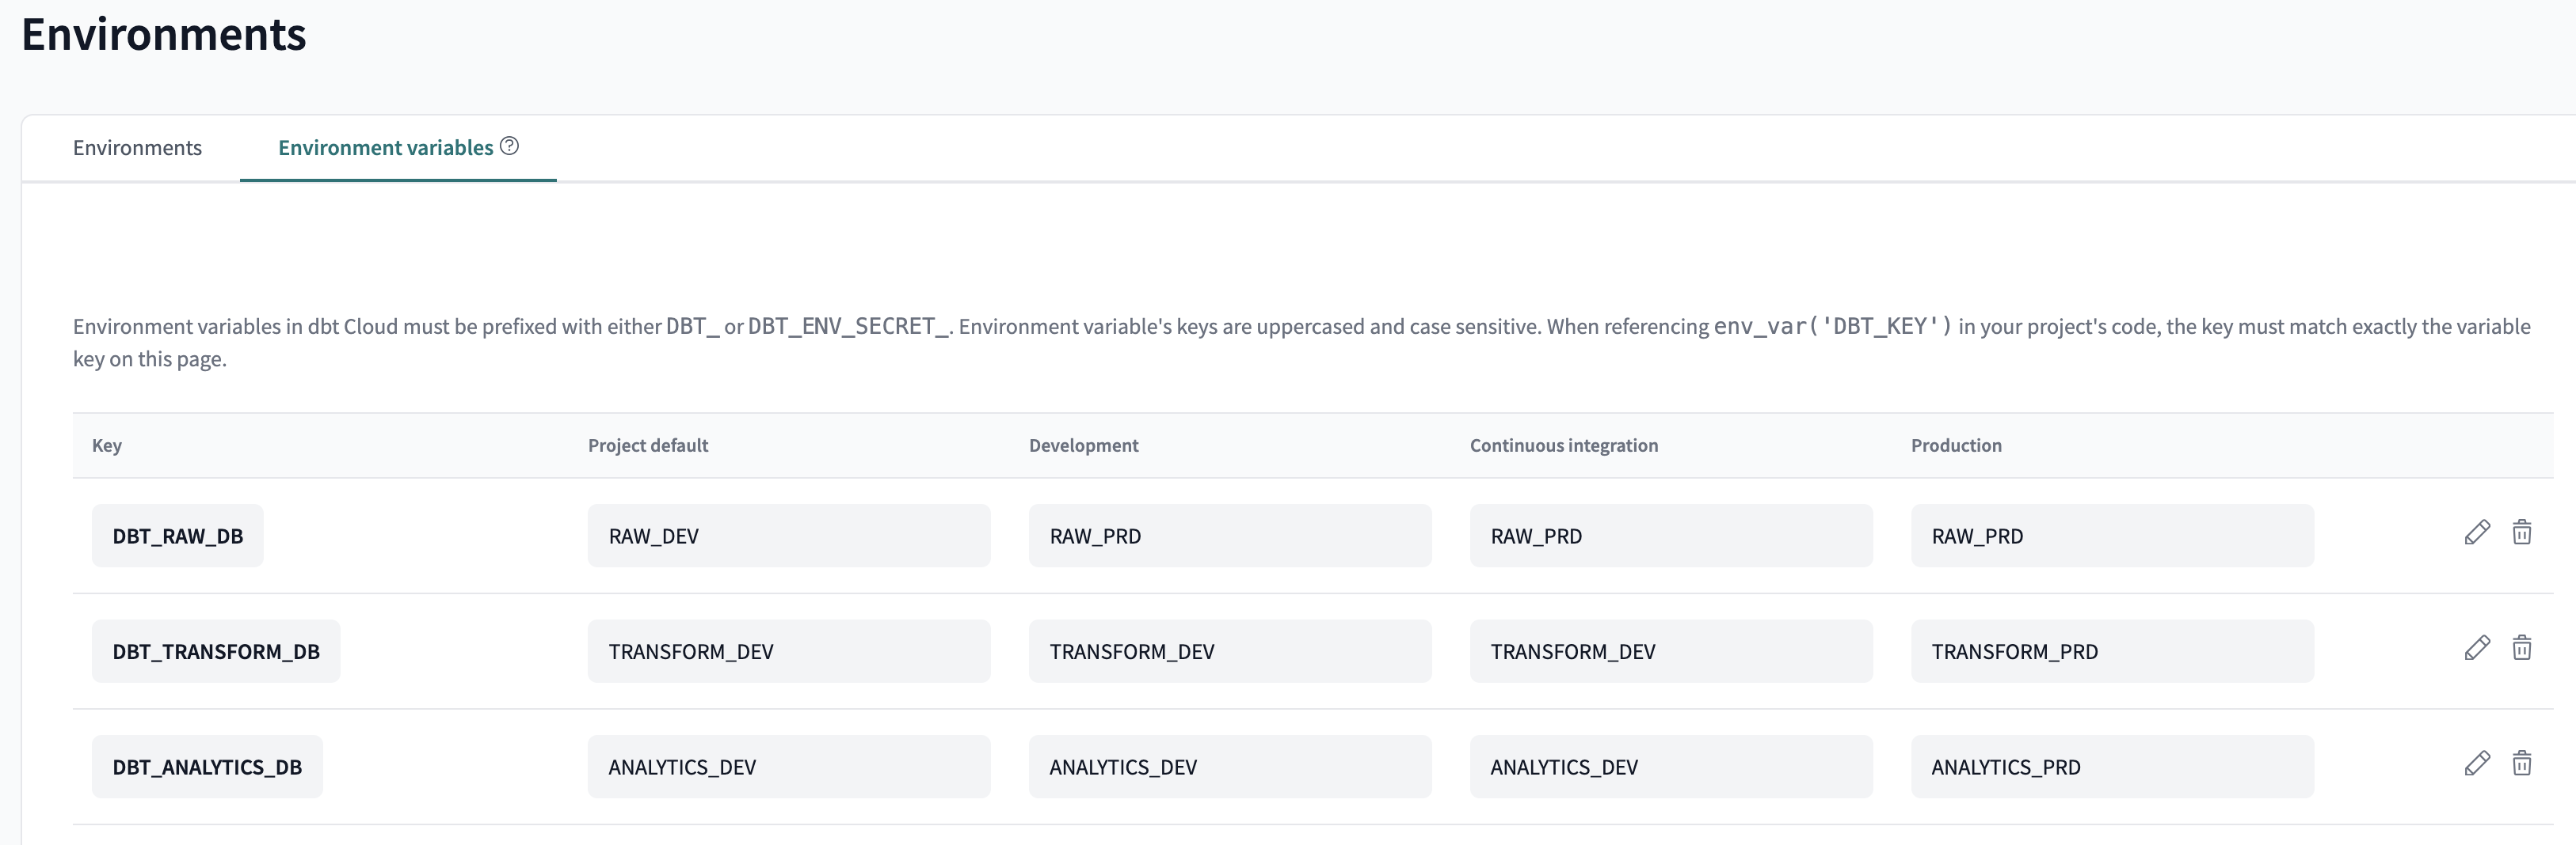Select the RAW_DEV project default value

[789, 536]
